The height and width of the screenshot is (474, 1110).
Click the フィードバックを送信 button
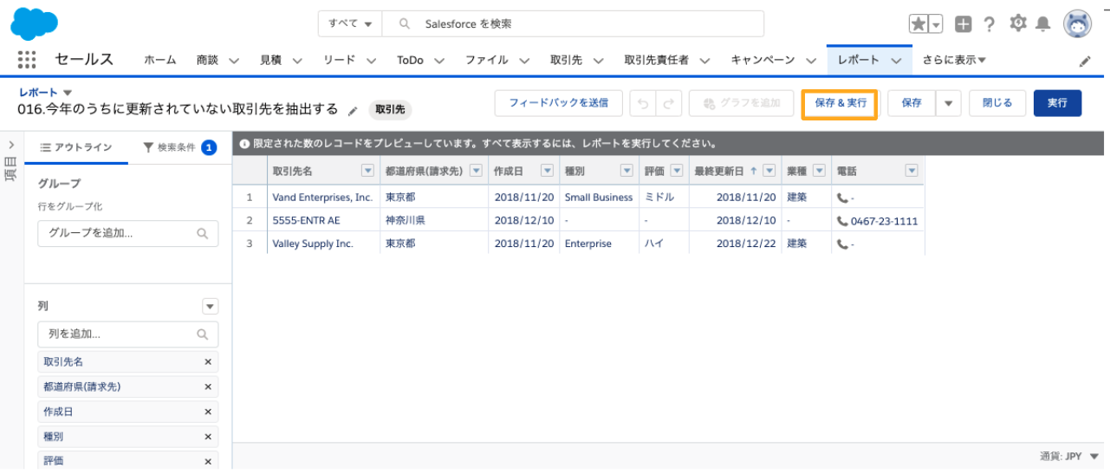click(x=559, y=103)
